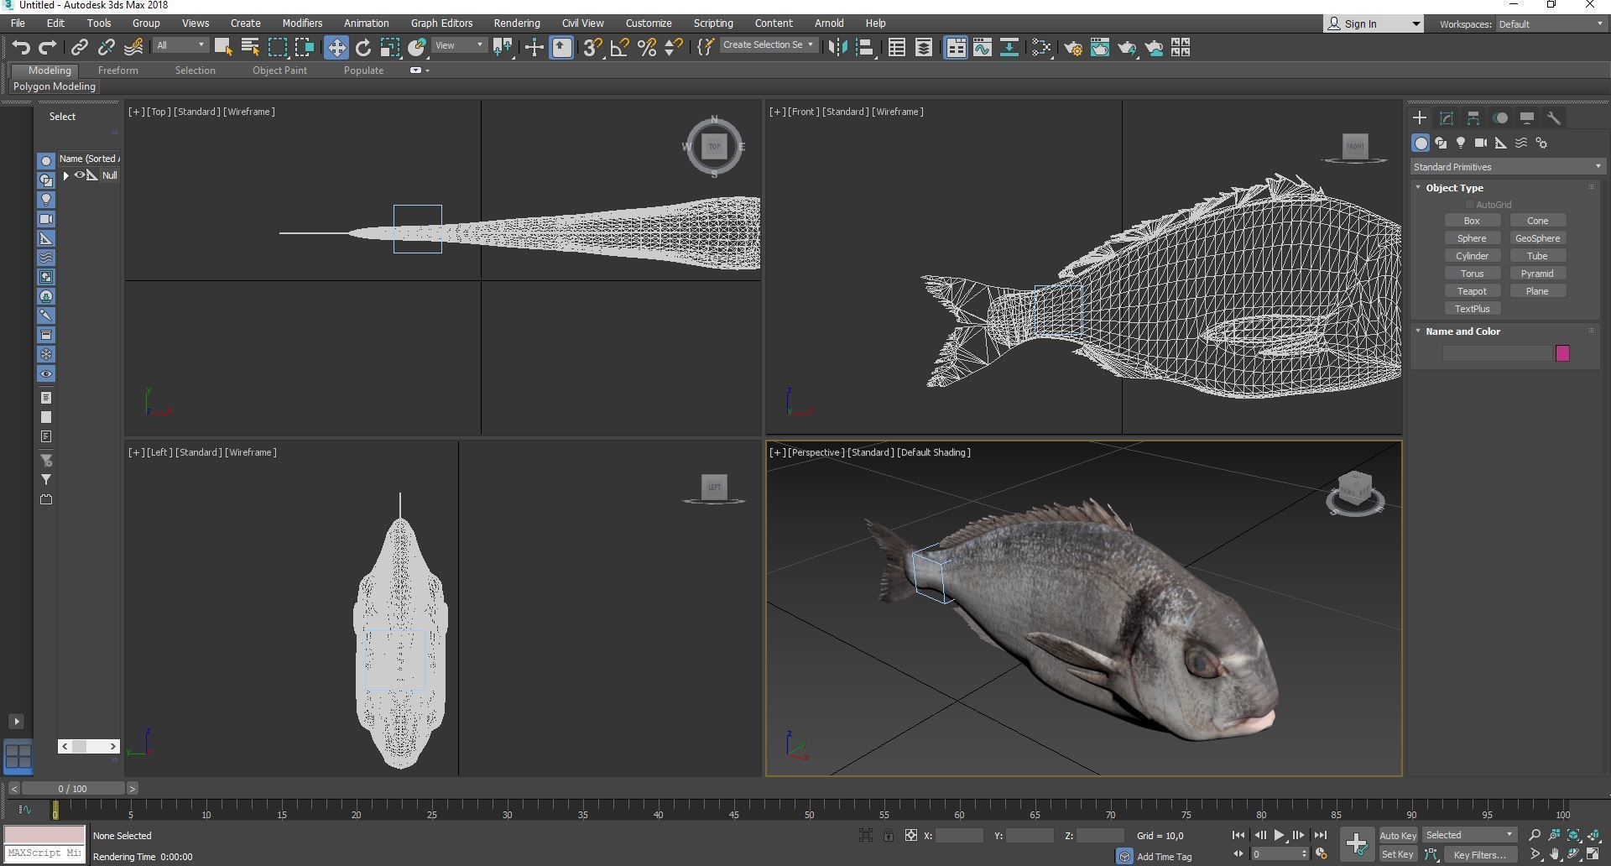Click the object name input field
This screenshot has height=866, width=1611.
pyautogui.click(x=1497, y=353)
